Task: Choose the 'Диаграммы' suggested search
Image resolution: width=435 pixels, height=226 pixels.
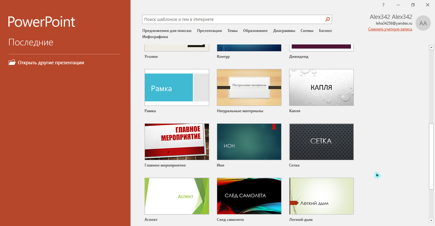Action: click(x=284, y=31)
